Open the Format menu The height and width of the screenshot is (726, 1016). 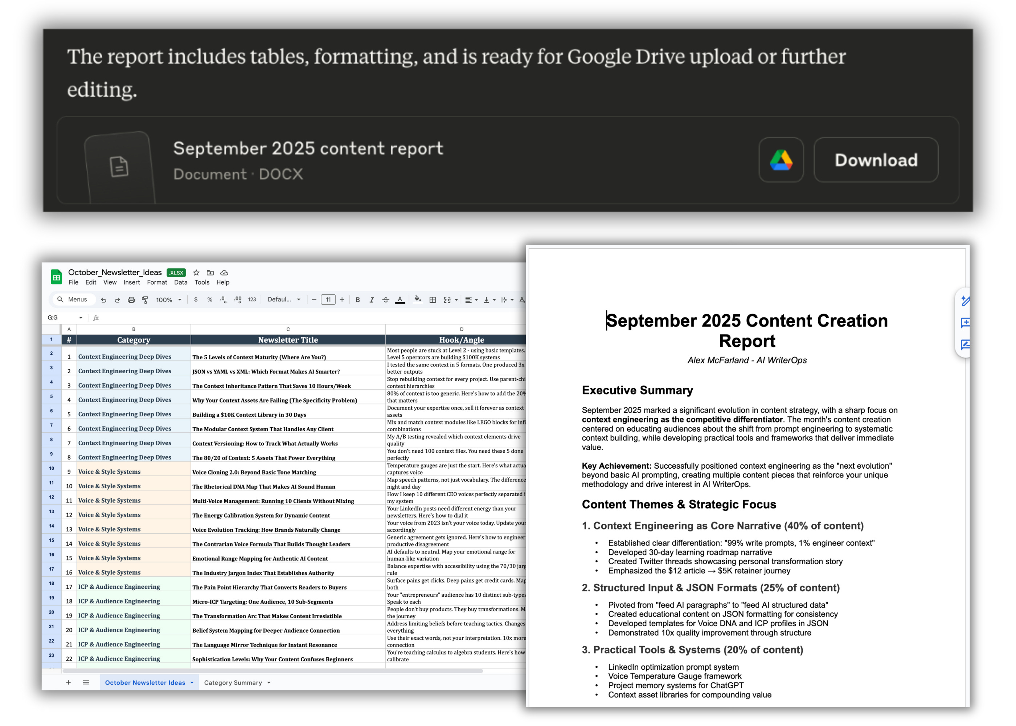tap(157, 282)
